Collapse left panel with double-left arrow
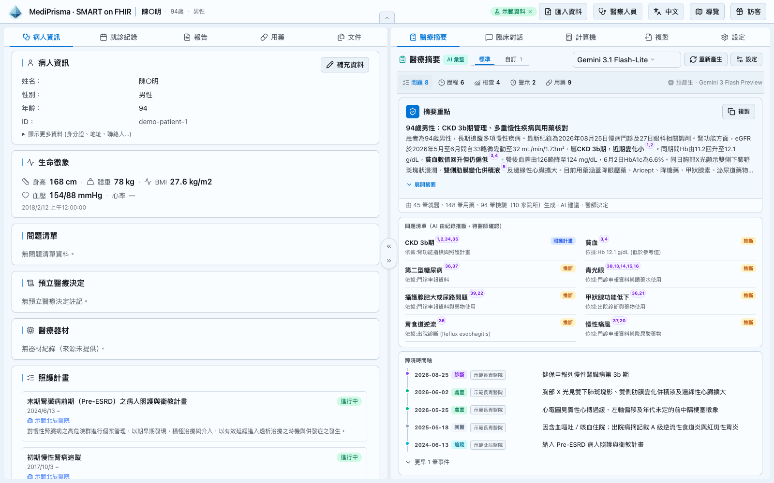Viewport: 774px width, 483px height. coord(389,246)
